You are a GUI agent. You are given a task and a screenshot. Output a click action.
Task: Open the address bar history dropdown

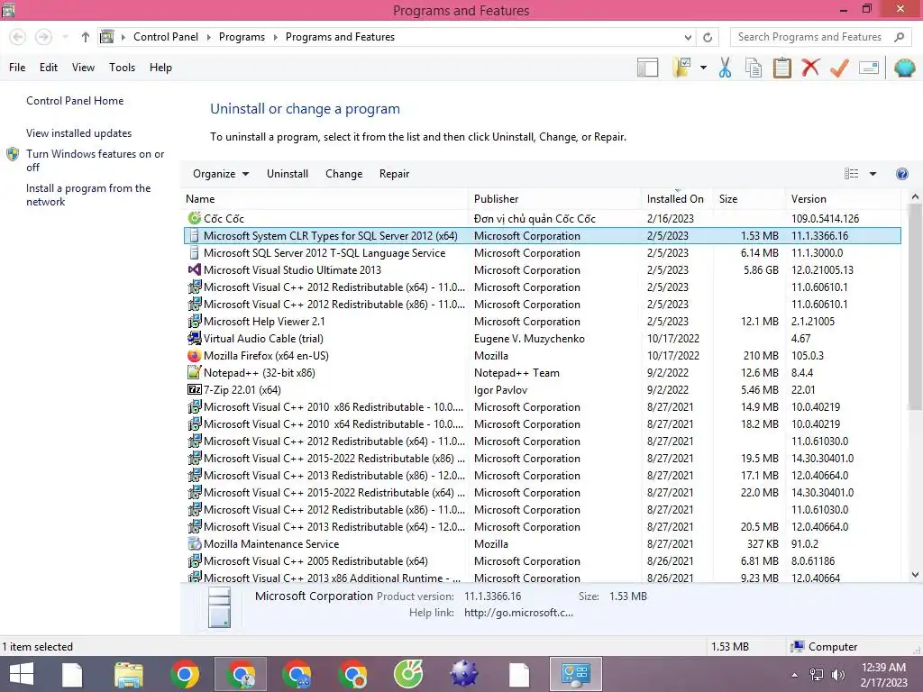(688, 37)
